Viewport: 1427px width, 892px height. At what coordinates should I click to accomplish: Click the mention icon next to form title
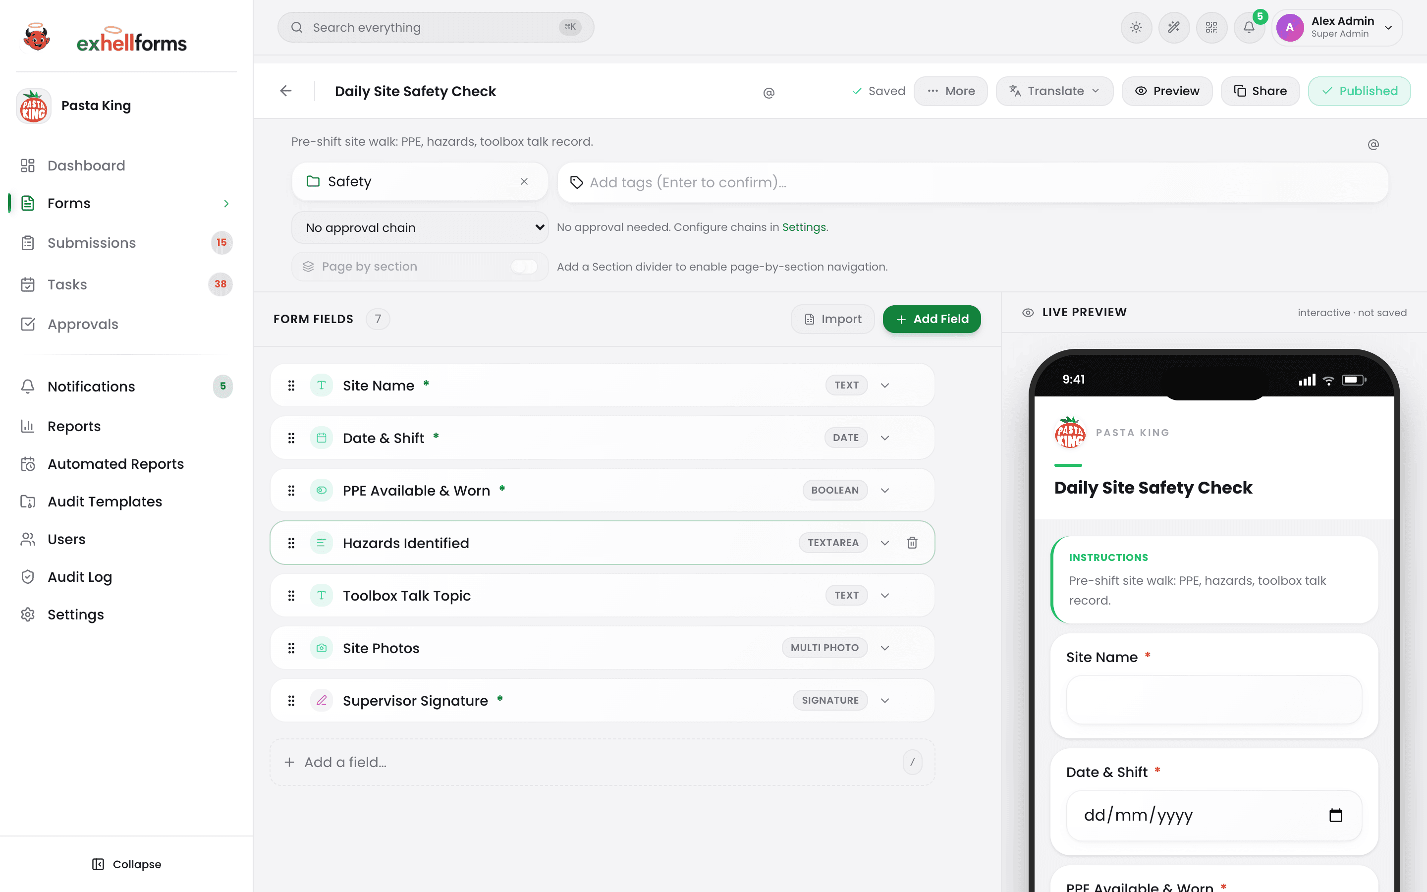[x=769, y=93]
